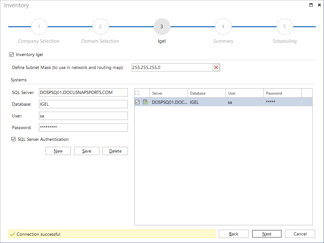Click the green checkmark connection status icon
This screenshot has height=243, width=324.
[13, 234]
